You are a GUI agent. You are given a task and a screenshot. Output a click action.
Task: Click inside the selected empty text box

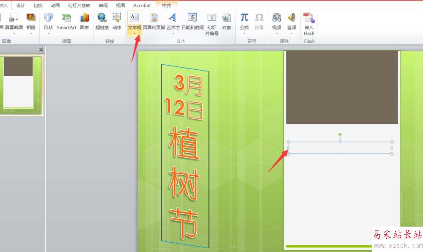click(x=340, y=148)
